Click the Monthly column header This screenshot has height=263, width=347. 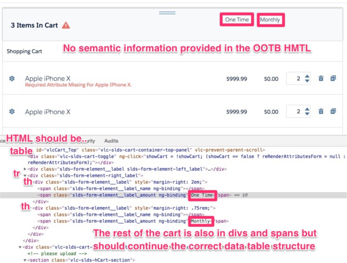click(x=270, y=20)
